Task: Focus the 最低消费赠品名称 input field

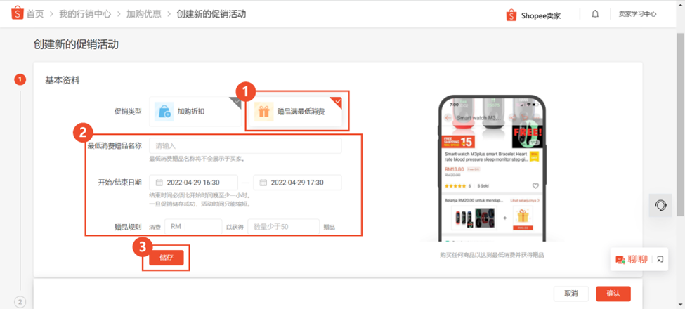Action: tap(245, 146)
